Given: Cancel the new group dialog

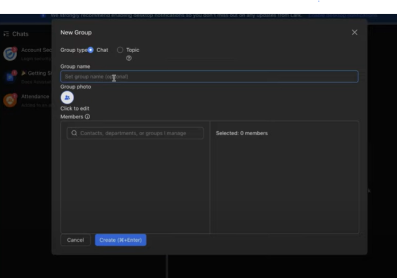Looking at the screenshot, I should (75, 240).
